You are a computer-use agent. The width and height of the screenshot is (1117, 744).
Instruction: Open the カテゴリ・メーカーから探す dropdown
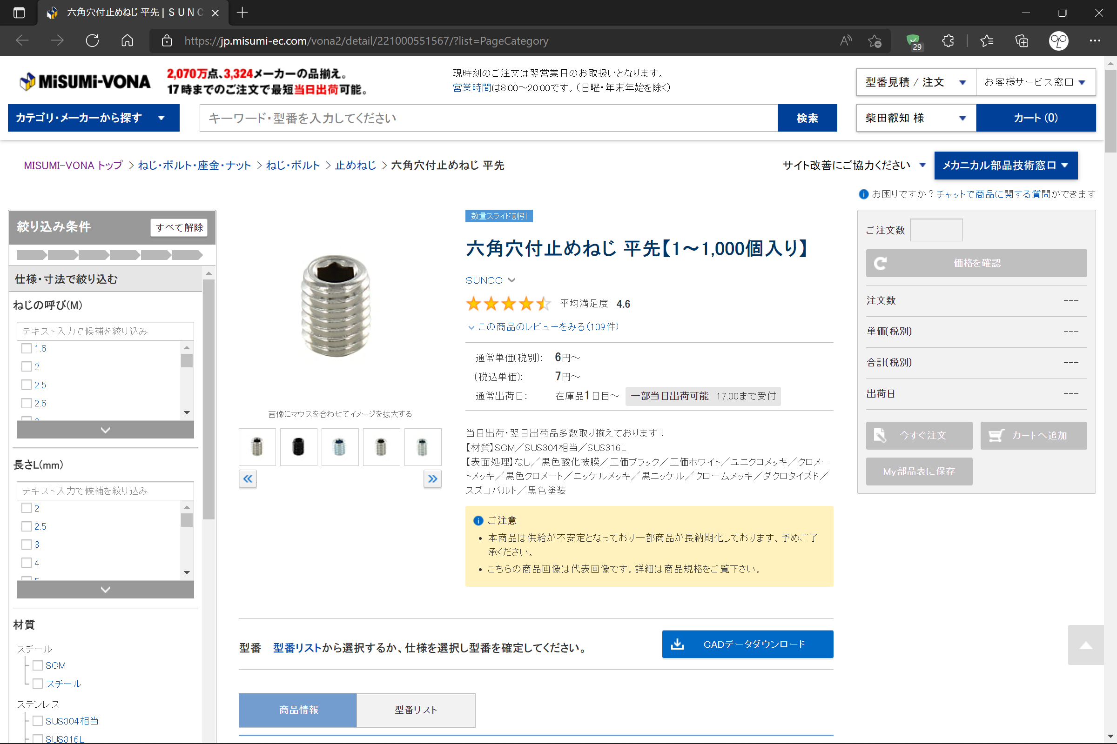(94, 118)
